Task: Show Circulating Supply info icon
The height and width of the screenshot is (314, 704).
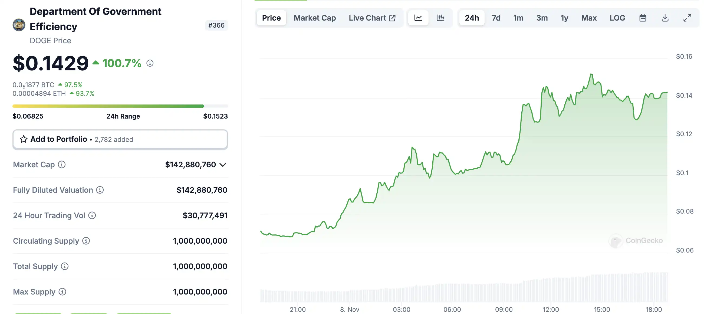Action: point(86,241)
